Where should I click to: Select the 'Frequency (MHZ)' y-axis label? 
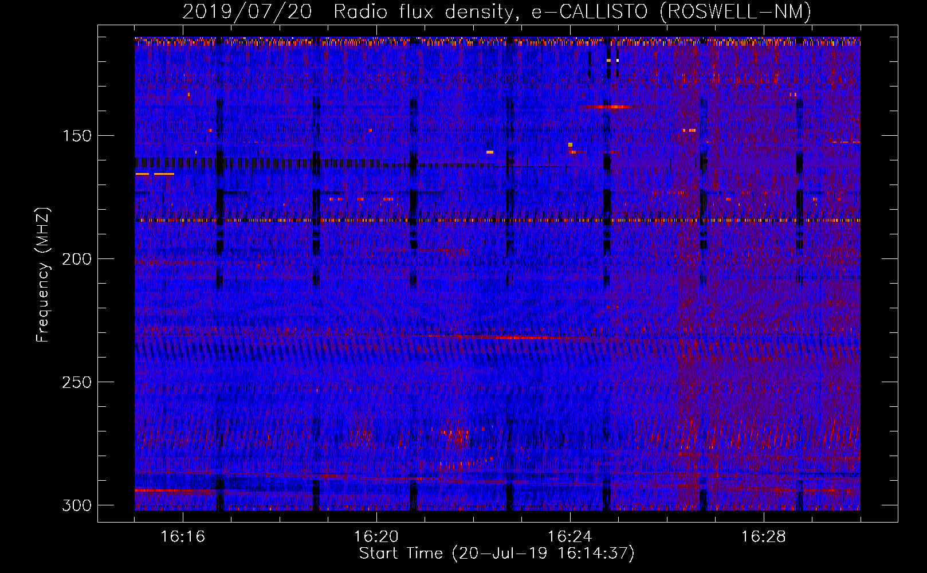(43, 275)
